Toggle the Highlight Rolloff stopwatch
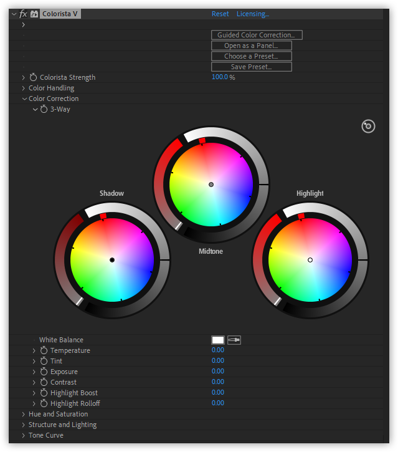The width and height of the screenshot is (398, 452). [x=44, y=403]
